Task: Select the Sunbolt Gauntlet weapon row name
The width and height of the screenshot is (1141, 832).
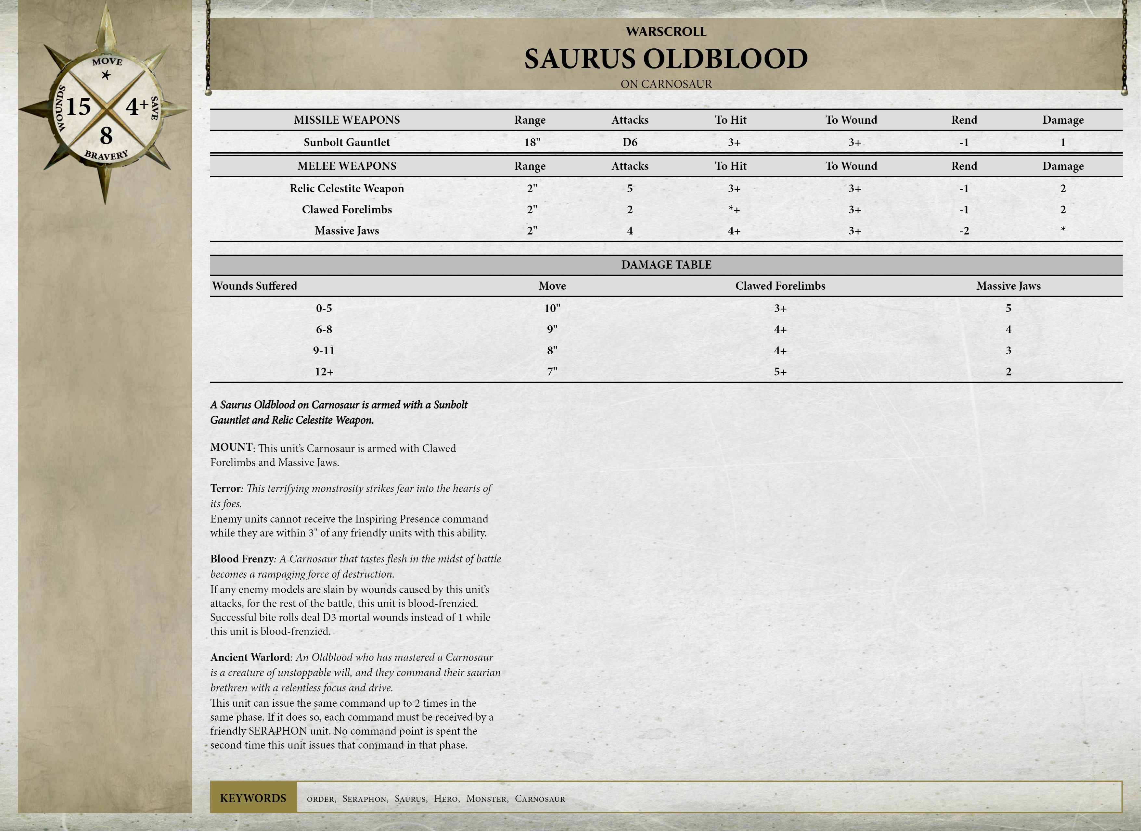Action: point(347,143)
